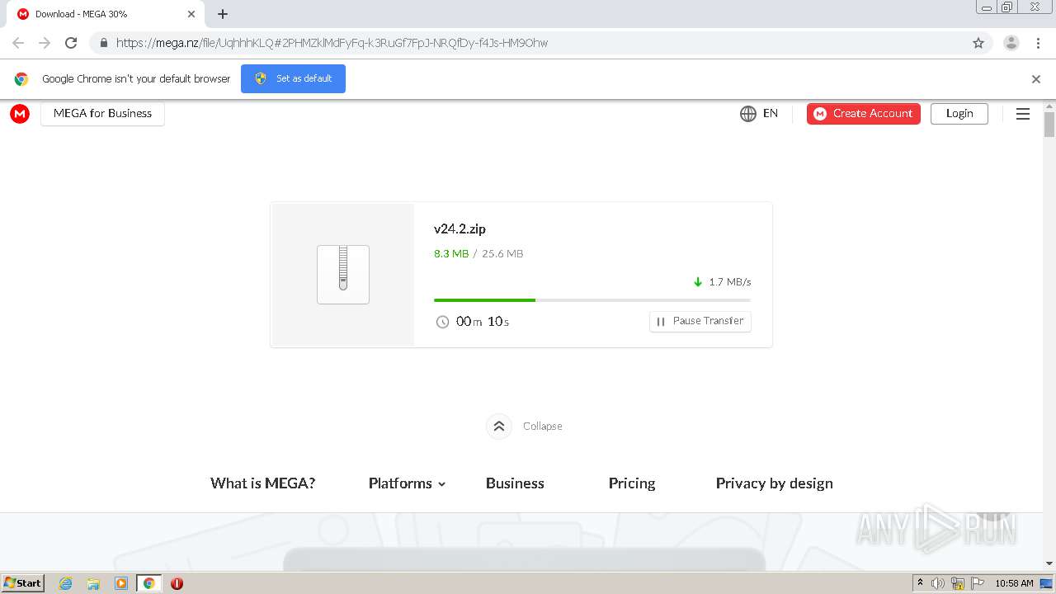Bookmark page with star icon
1056x594 pixels.
(x=978, y=43)
